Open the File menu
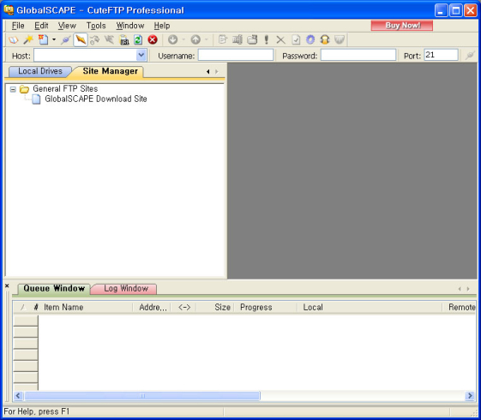This screenshot has width=481, height=420. coord(18,26)
